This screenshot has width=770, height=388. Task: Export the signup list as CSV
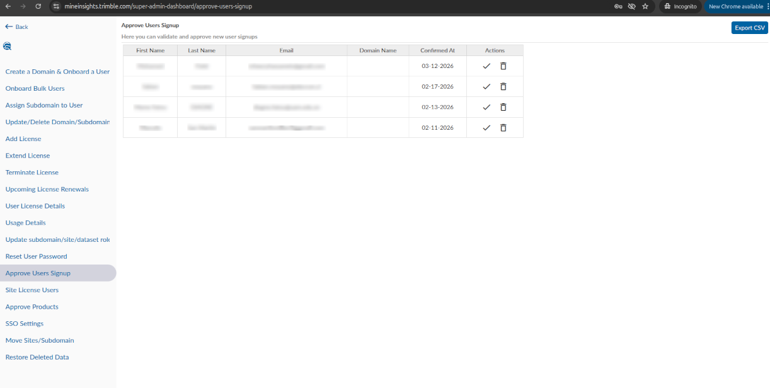[749, 28]
